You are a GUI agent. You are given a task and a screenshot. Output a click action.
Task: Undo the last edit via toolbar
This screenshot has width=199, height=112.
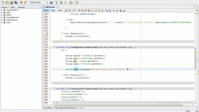(x=21, y=2)
